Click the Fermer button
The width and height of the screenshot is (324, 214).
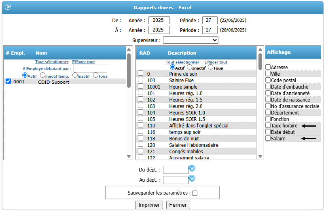point(178,205)
